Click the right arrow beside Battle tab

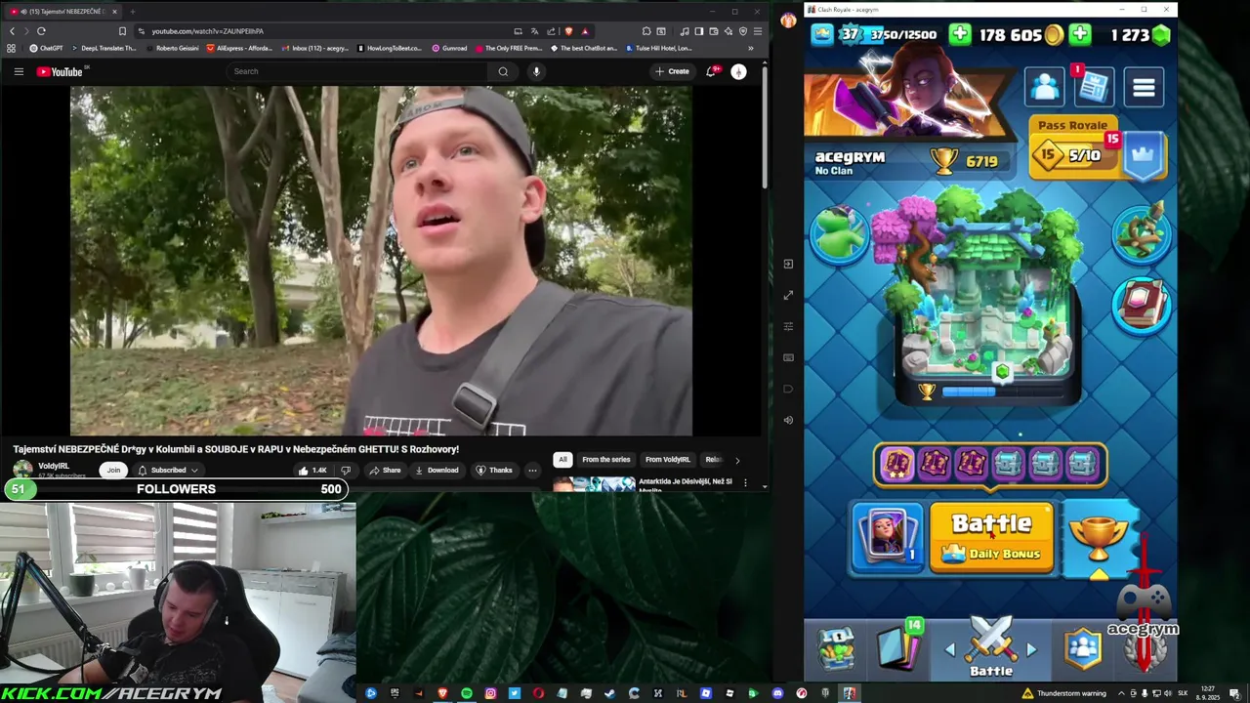[1031, 649]
